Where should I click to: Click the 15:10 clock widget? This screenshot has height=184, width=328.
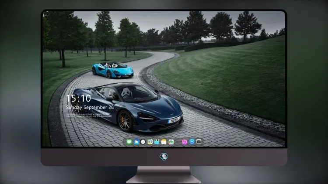[x=79, y=98]
